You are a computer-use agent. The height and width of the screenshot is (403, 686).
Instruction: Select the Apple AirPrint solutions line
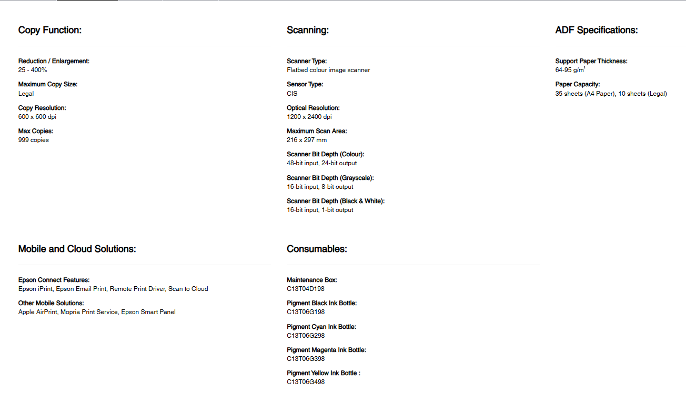pos(97,312)
